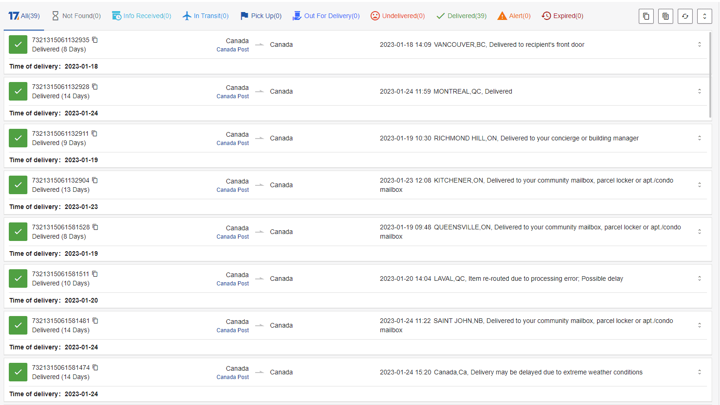The width and height of the screenshot is (720, 405).
Task: Click green Delivered icon for SAINT JOHN shipment
Action: tap(18, 325)
